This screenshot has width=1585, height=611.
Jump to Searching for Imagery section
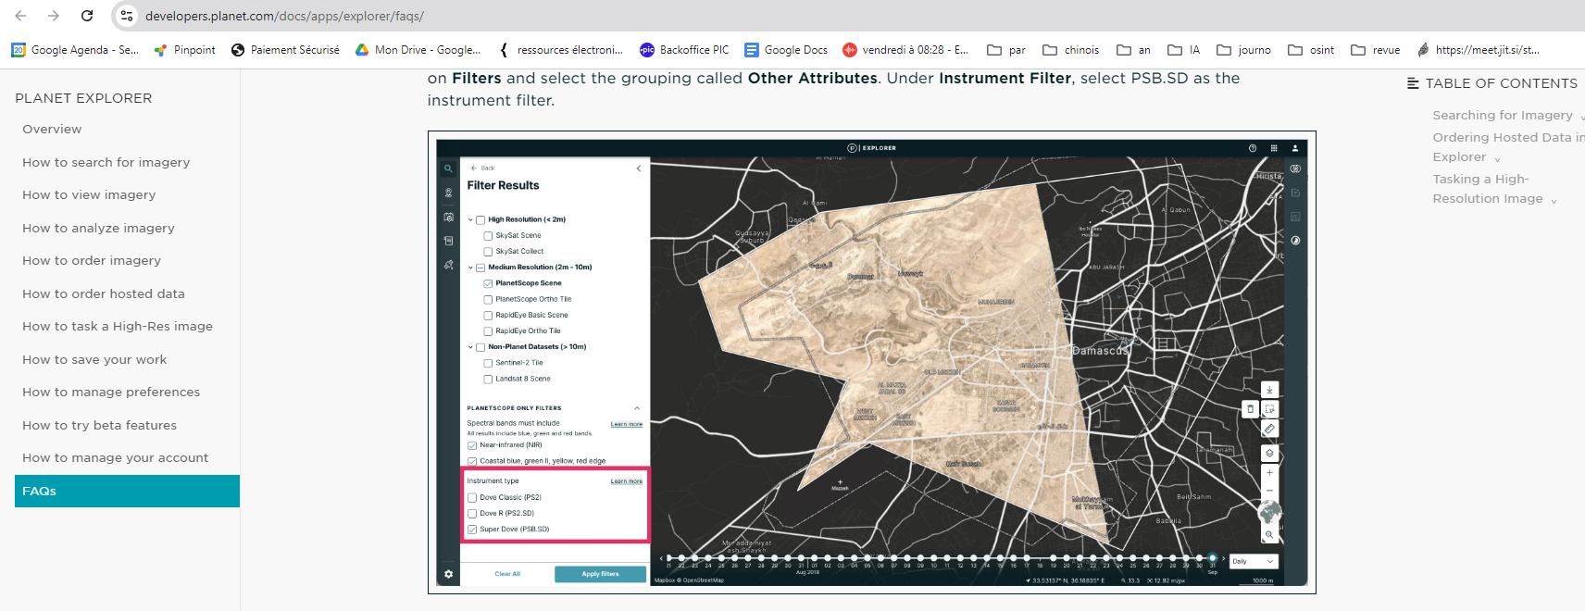(1502, 115)
